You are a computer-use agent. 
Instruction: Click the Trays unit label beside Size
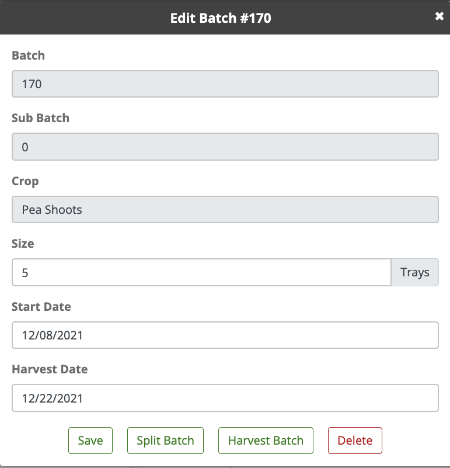415,272
